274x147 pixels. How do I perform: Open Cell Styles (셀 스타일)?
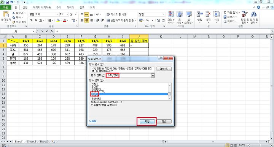pyautogui.click(x=189, y=17)
